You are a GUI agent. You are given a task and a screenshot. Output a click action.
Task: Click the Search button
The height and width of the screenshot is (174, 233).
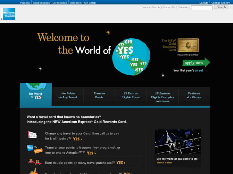(221, 7)
